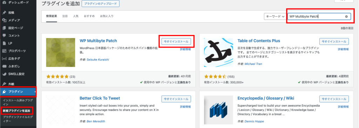The width and height of the screenshot is (359, 128).
Task: Click 有効インストール数: 300,000+ text
Action: (x=224, y=82)
